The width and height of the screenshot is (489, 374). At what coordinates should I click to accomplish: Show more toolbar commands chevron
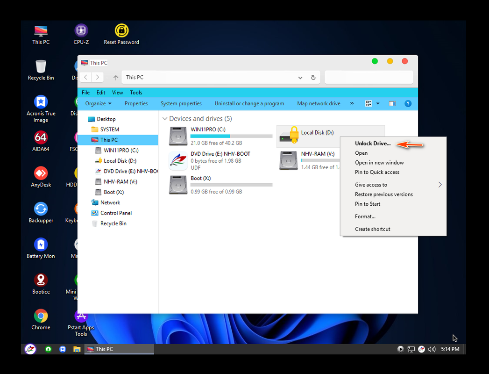tap(352, 103)
